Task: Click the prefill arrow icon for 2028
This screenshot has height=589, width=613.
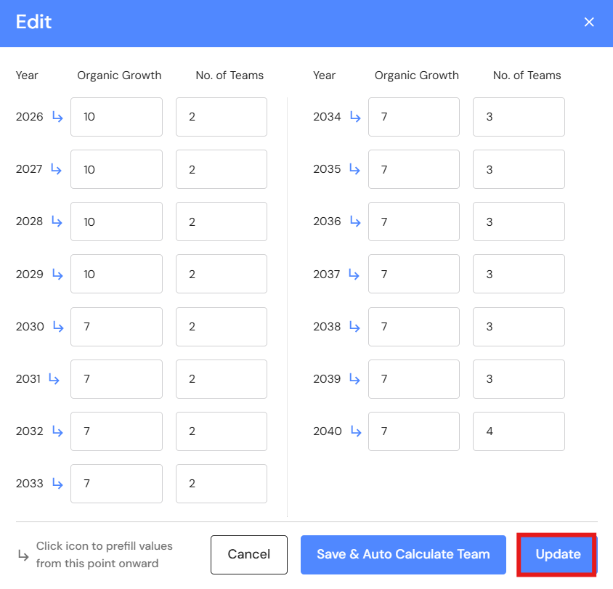Action: click(x=57, y=222)
